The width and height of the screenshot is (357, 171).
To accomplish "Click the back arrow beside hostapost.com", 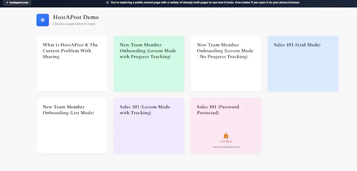I will 7,3.
